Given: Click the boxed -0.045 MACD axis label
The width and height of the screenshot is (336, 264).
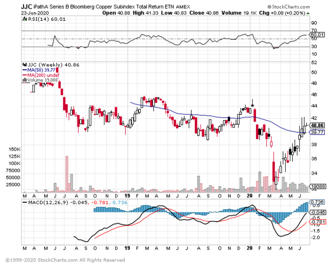Looking at the screenshot, I should pos(318,212).
